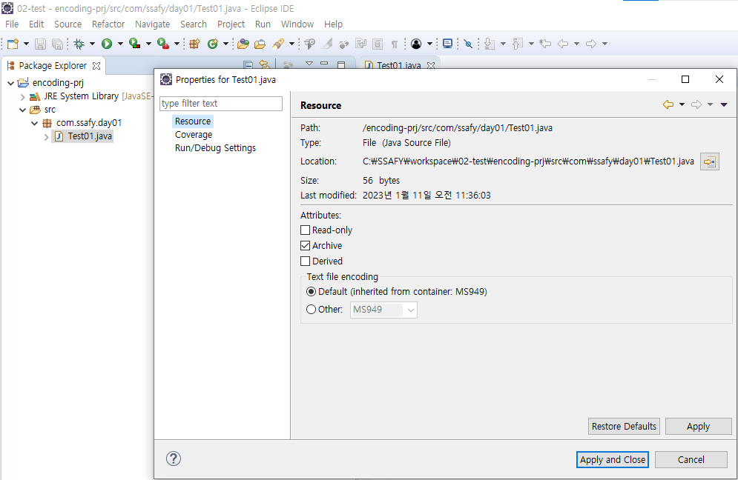Select Coverage in the properties list
The height and width of the screenshot is (480, 738).
(x=194, y=135)
